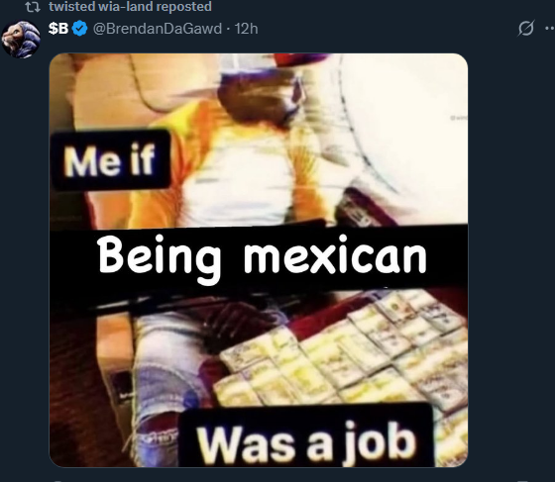The height and width of the screenshot is (482, 555).
Task: Open the post via the 12h timestamp
Action: coord(247,29)
